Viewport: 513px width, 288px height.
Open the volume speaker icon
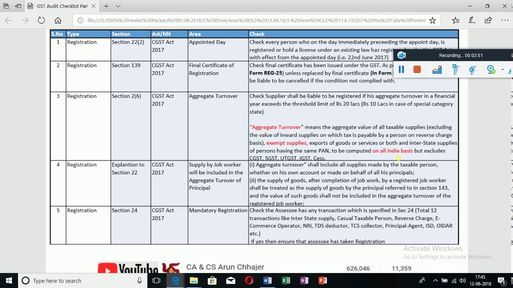463,281
